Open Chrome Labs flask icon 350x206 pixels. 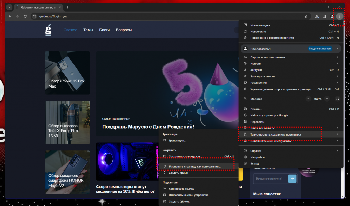pos(317,16)
